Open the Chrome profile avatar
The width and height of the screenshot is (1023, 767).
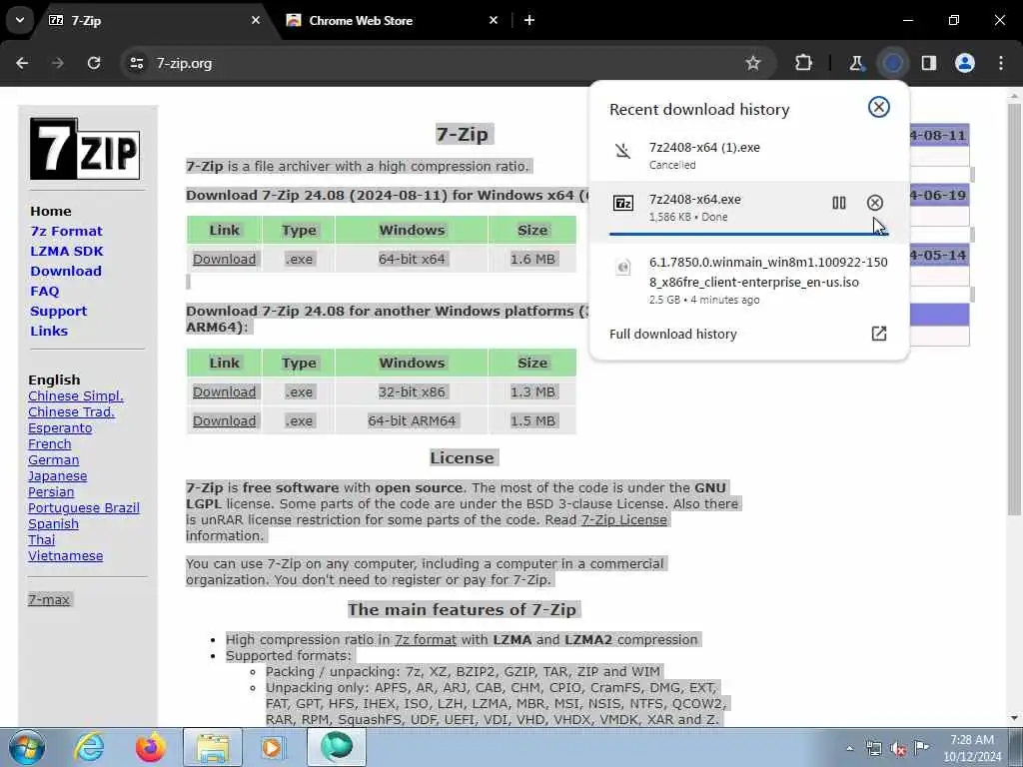coord(965,63)
